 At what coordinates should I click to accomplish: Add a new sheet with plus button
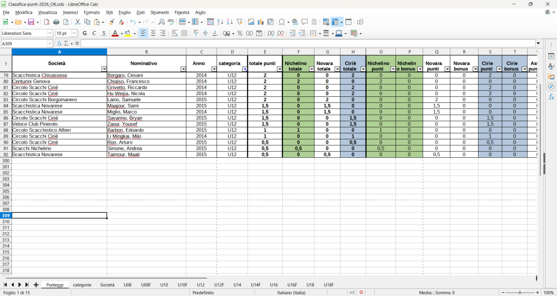pyautogui.click(x=36, y=285)
